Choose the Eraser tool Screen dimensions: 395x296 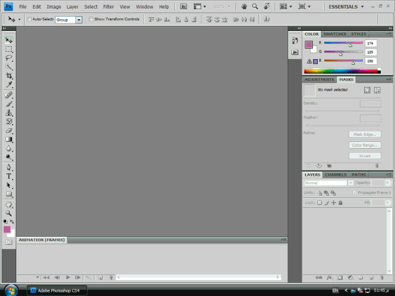tap(9, 131)
